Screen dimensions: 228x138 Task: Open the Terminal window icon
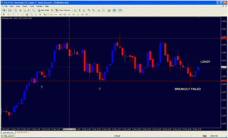coord(29,10)
